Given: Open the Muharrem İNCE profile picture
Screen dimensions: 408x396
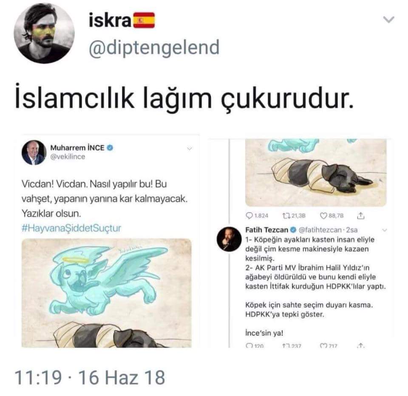Looking at the screenshot, I should click(34, 153).
